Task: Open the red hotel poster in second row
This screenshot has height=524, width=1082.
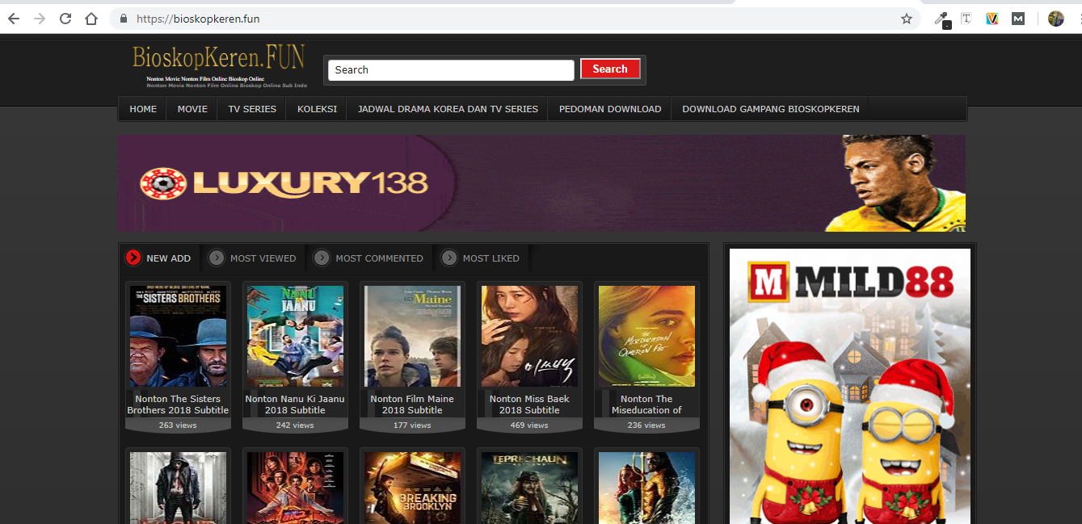Action: [x=295, y=488]
